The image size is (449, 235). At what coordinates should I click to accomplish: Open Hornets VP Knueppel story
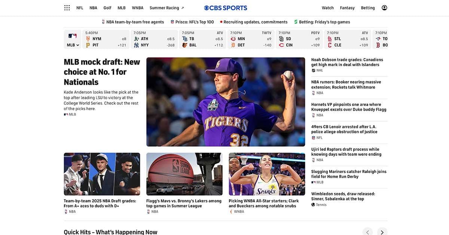(x=349, y=107)
